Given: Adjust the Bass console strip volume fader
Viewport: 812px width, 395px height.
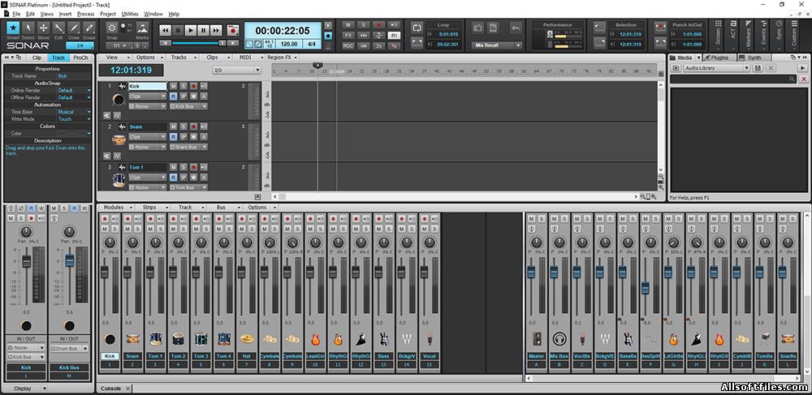Looking at the screenshot, I should (378, 272).
